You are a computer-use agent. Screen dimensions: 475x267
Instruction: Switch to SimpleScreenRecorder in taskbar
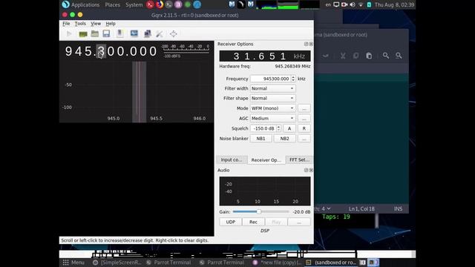117,263
